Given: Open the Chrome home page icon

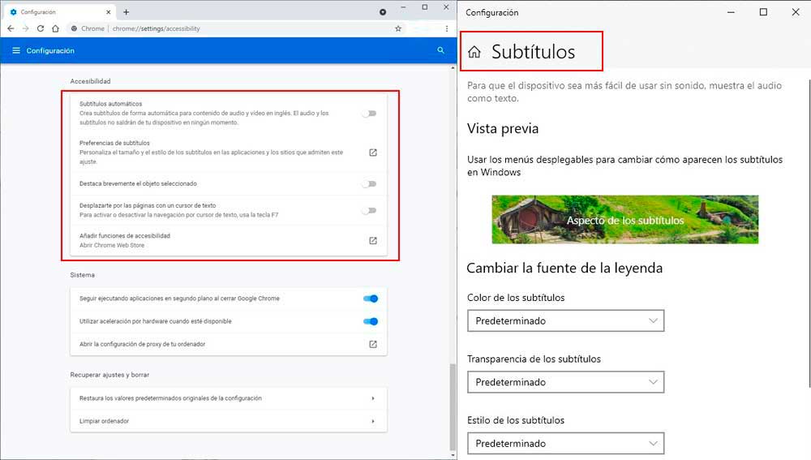Looking at the screenshot, I should pos(55,28).
